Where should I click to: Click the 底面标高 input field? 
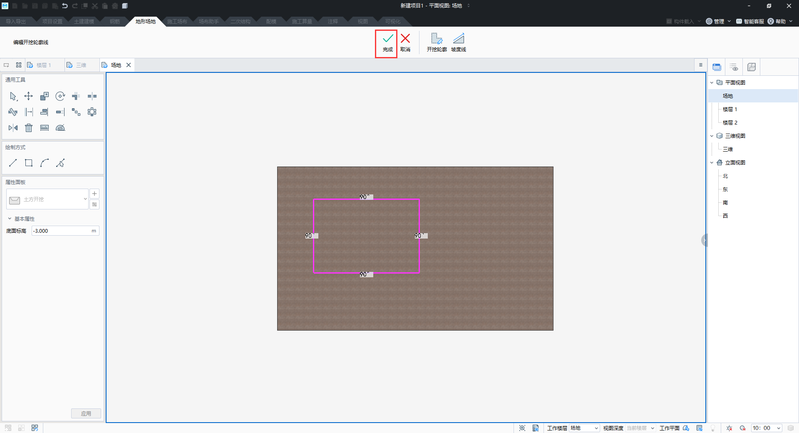[65, 231]
